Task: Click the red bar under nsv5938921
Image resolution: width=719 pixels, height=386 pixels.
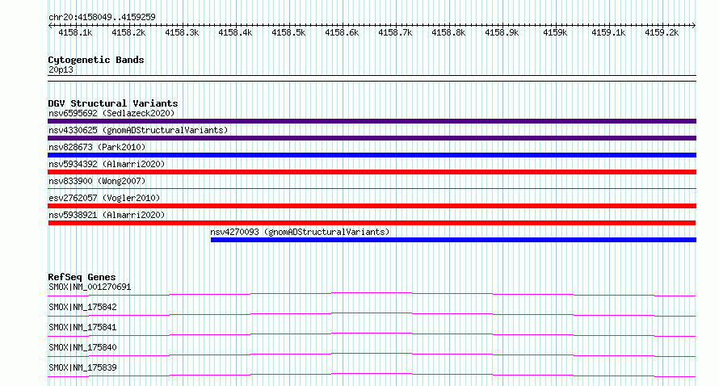Action: (x=372, y=223)
